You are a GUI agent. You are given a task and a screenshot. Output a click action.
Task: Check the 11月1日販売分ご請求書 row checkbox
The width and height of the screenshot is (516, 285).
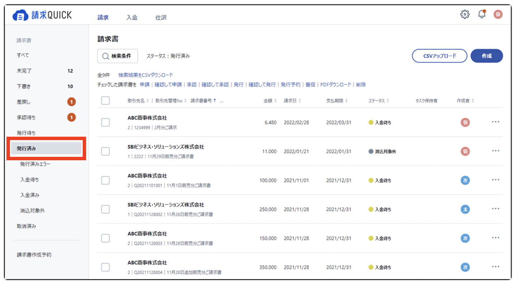click(106, 180)
